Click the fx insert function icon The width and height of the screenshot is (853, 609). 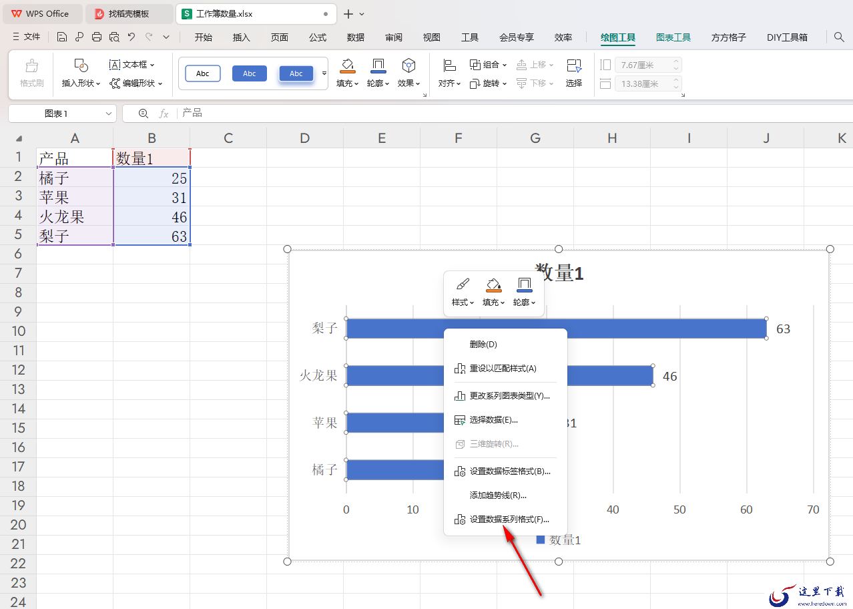pyautogui.click(x=164, y=114)
